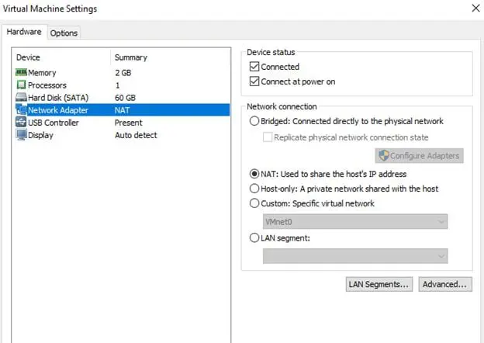Select the LAN segment radio button
484x343 pixels.
pos(254,238)
